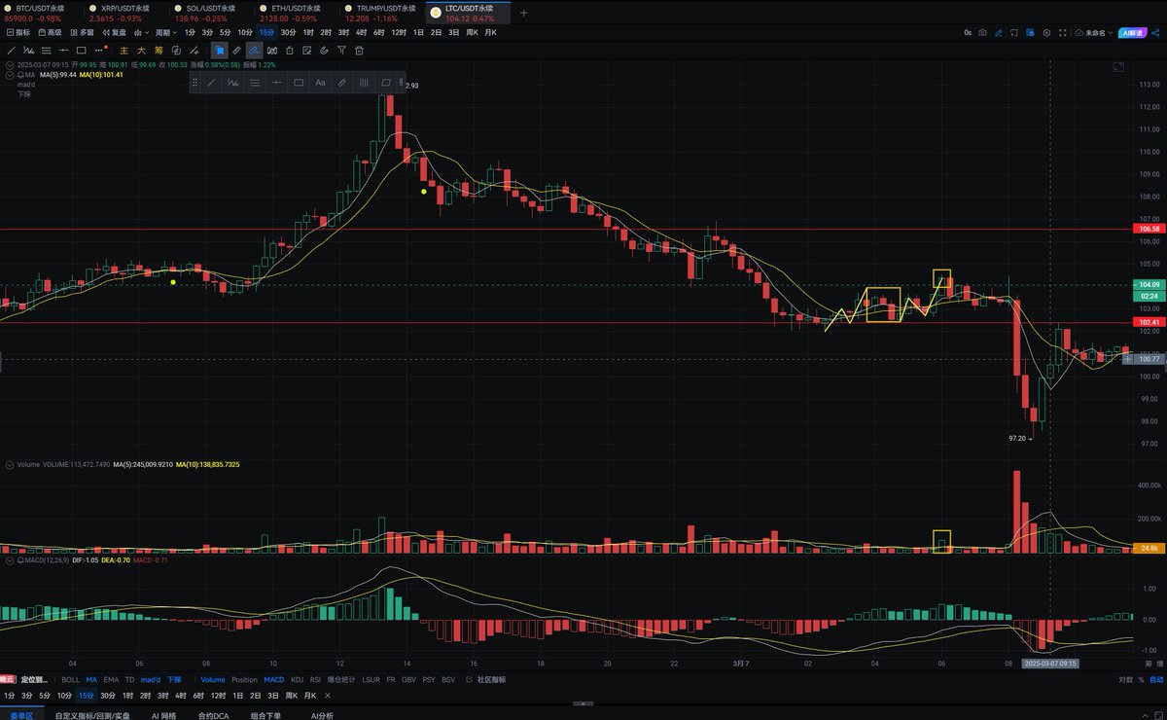Click the 复盘 replay button
The width and height of the screenshot is (1167, 720).
113,32
